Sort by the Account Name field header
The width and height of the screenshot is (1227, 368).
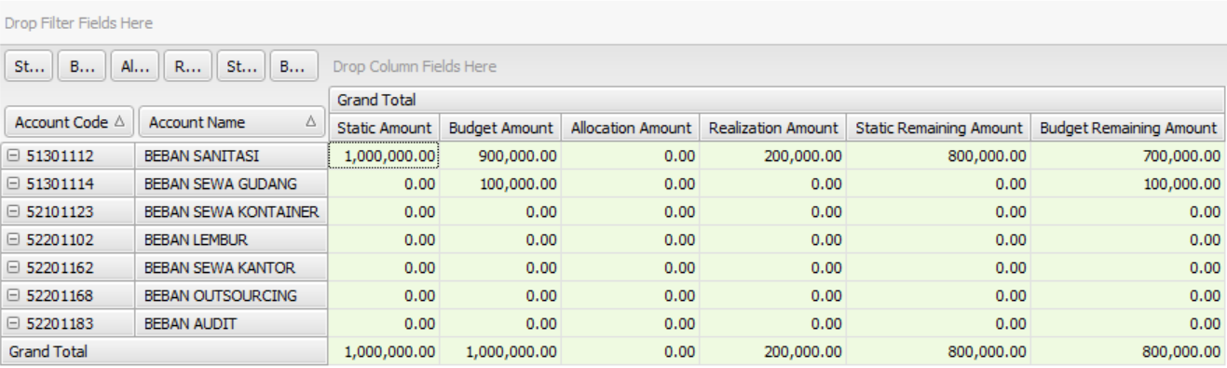(x=231, y=122)
